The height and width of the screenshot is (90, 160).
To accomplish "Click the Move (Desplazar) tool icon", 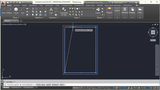I will (x=33, y=9).
